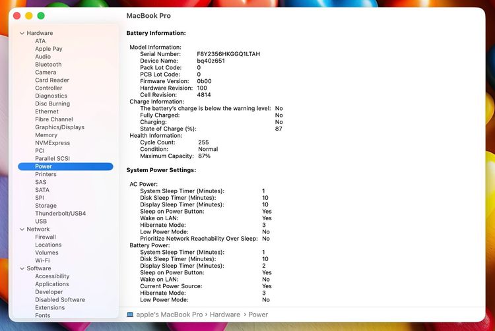Open the Ethernet entry
The image size is (495, 331).
point(47,111)
